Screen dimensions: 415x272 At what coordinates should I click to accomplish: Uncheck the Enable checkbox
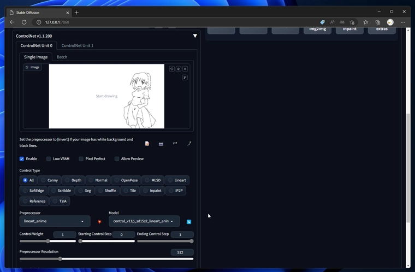pos(22,159)
